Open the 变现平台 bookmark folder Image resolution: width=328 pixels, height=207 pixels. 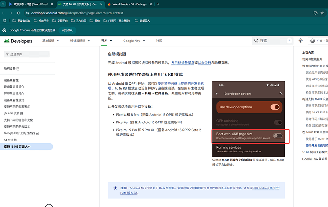coord(60,21)
